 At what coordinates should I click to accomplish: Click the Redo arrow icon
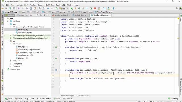23,8
